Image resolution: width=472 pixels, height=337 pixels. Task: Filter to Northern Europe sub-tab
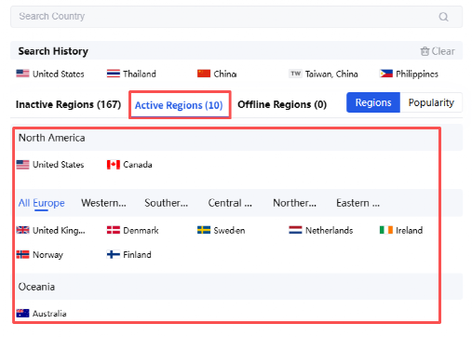tap(294, 203)
